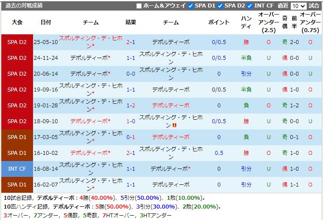323x220 pixels.
Task: Click SPA D2 league cell for 24-11-24
Action: 17,58
